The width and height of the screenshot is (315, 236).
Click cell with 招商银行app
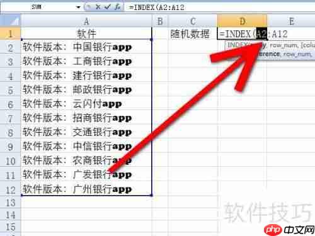tap(86, 118)
